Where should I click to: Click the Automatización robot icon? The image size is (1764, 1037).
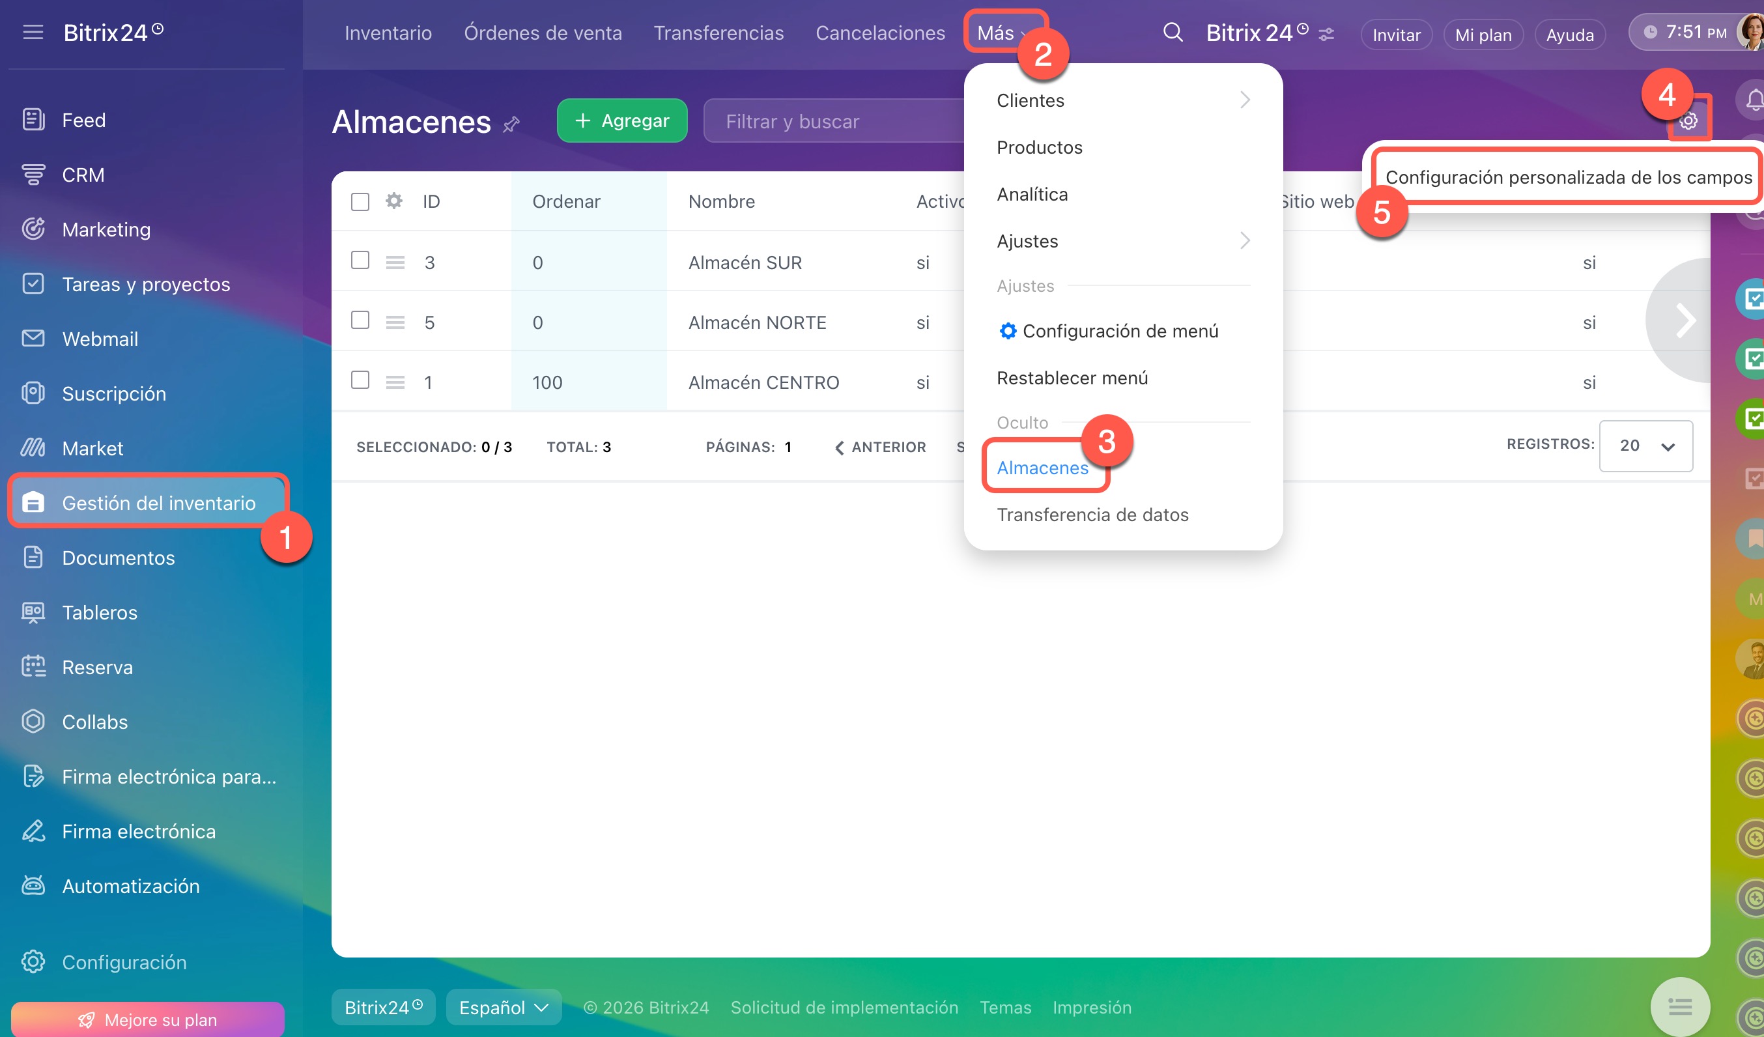pos(33,886)
